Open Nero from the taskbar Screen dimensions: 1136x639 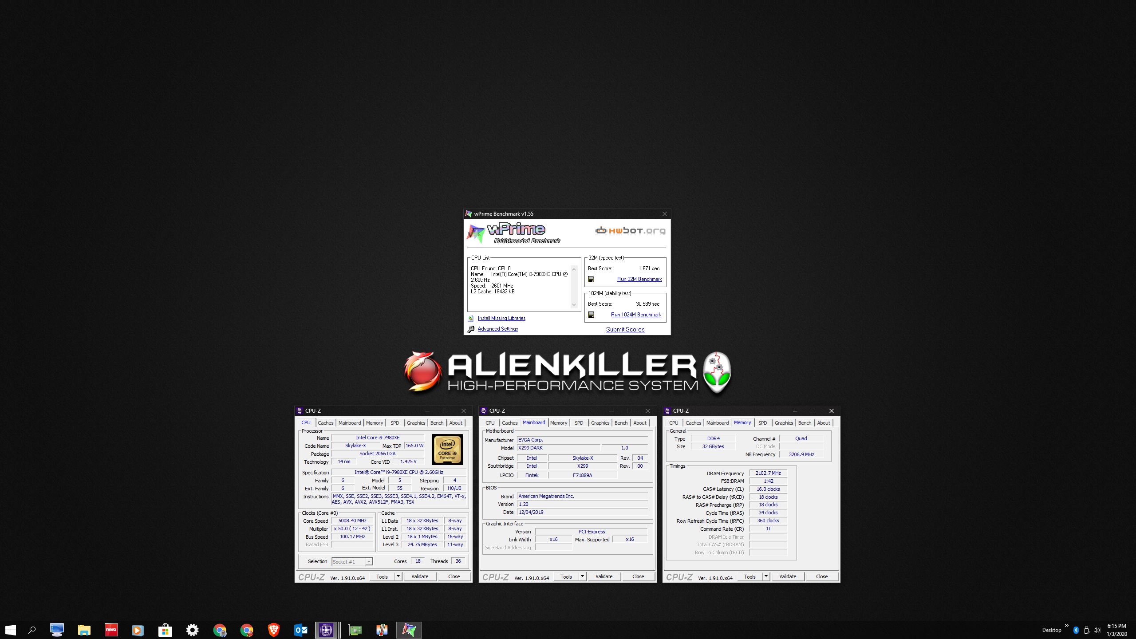[x=111, y=630]
